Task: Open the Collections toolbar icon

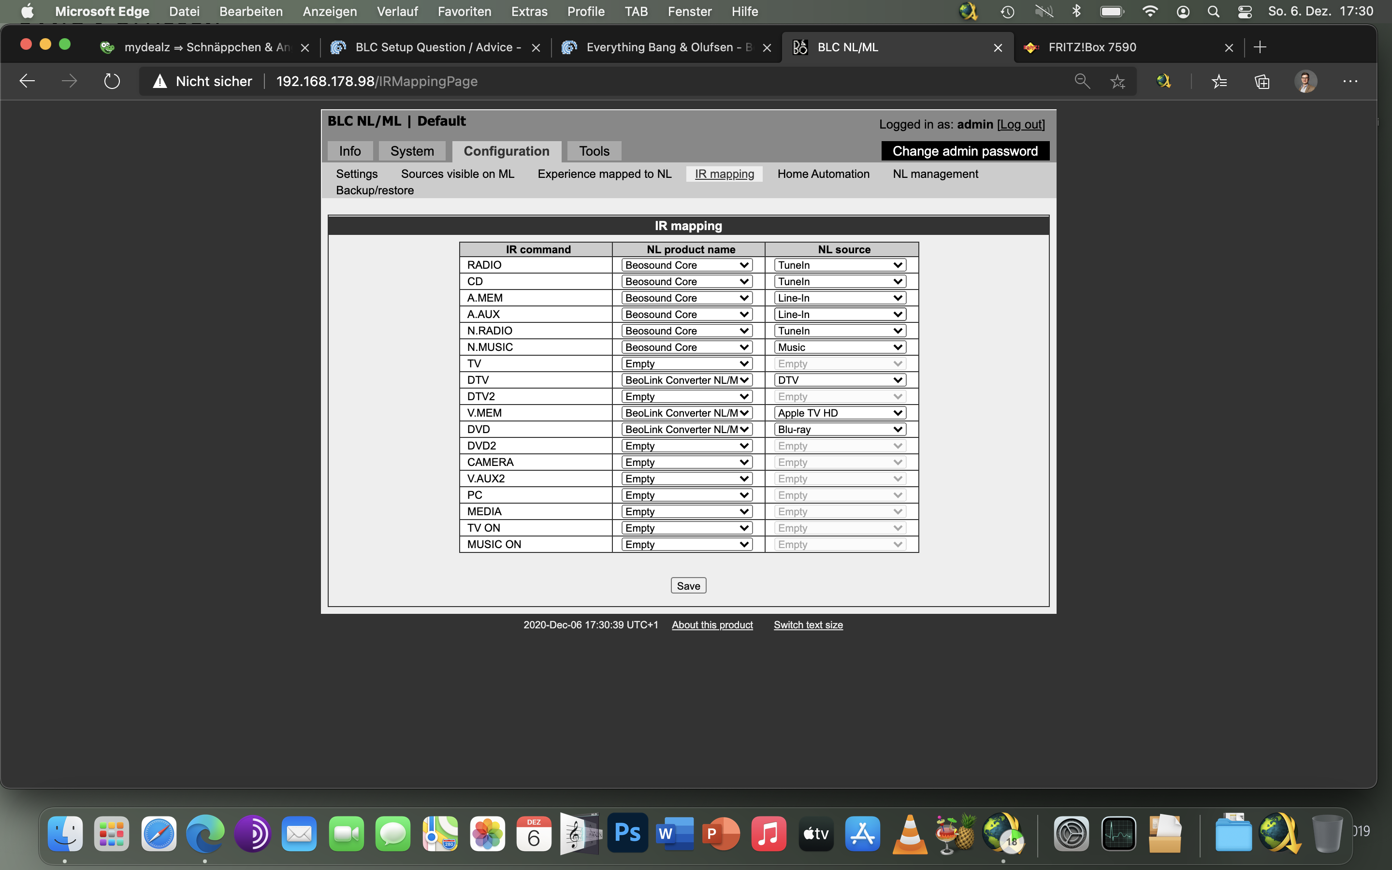Action: 1262,81
